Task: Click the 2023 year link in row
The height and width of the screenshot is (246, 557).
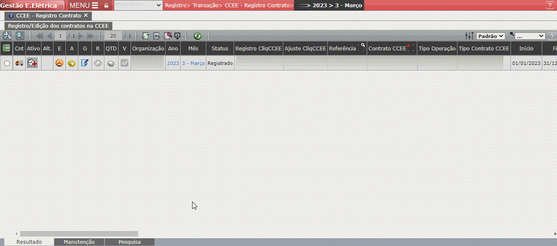Action: click(173, 63)
